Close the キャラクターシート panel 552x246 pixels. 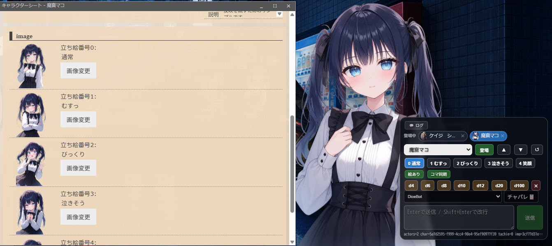click(288, 6)
